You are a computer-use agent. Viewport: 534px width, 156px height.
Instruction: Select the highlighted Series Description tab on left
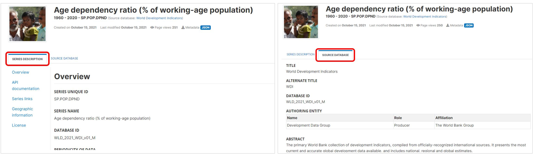click(27, 59)
